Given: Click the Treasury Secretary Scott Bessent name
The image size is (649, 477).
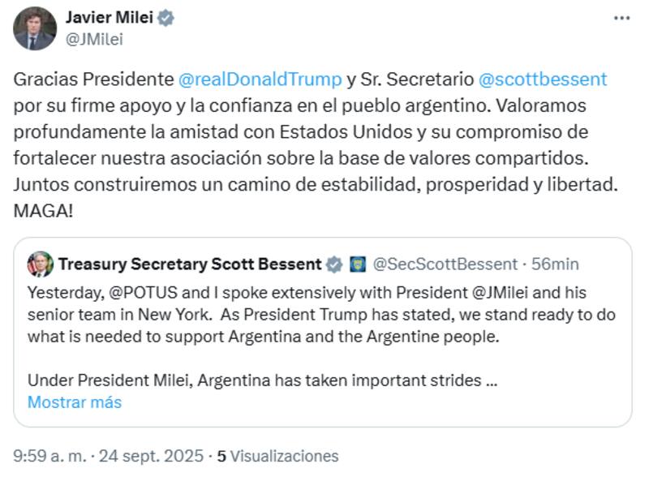Looking at the screenshot, I should (x=189, y=264).
